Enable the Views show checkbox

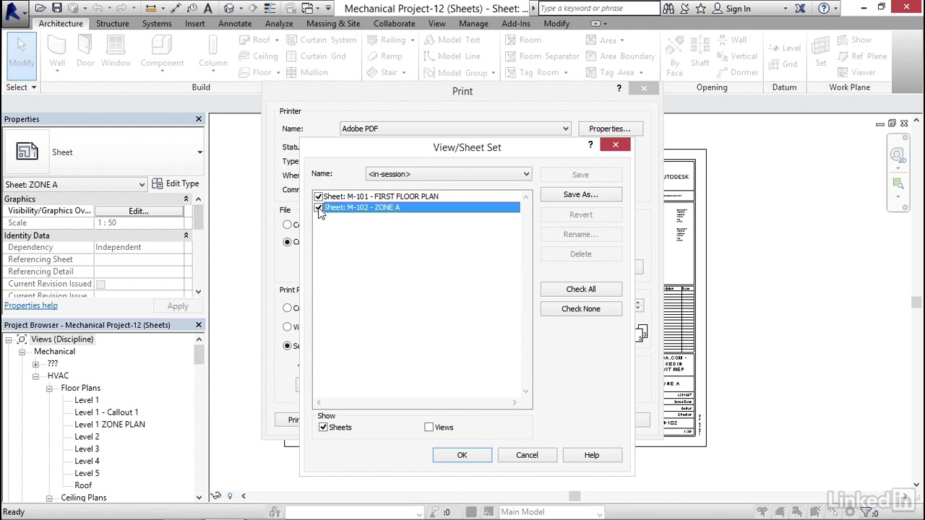[x=429, y=427]
